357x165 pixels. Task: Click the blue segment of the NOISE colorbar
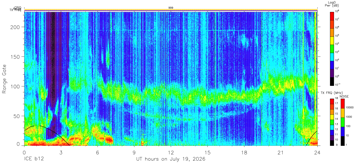pos(342,132)
